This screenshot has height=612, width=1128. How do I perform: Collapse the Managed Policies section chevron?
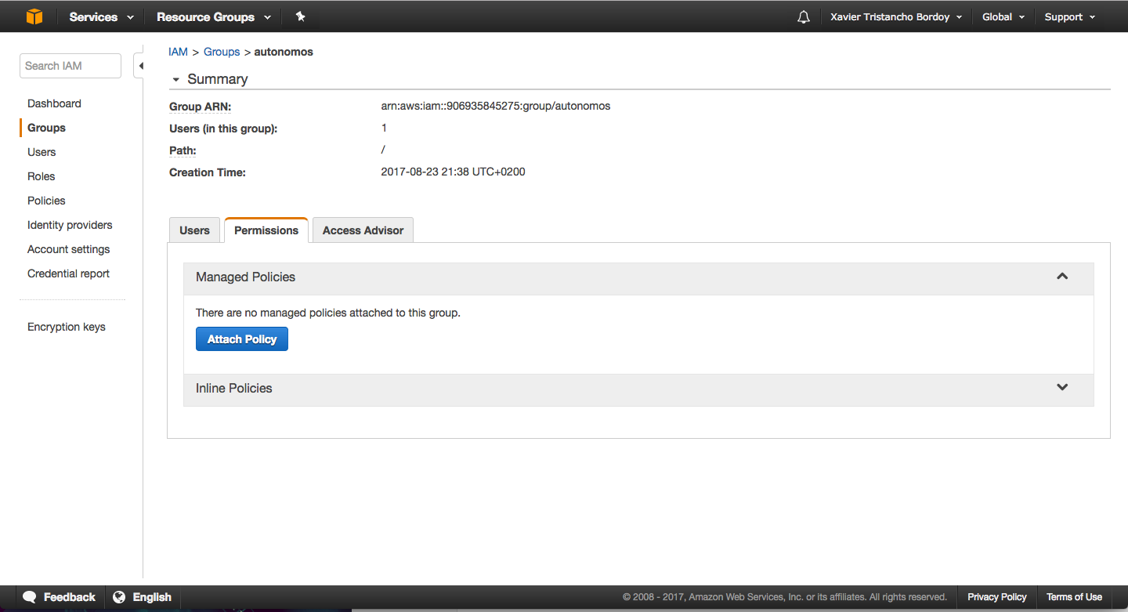1062,277
